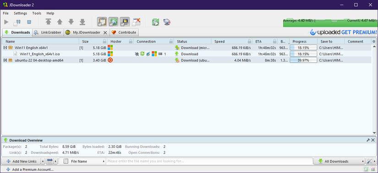Viewport: 378px width, 173px height.
Task: Open the Add New Links dropdown arrow
Action: (x=43, y=161)
